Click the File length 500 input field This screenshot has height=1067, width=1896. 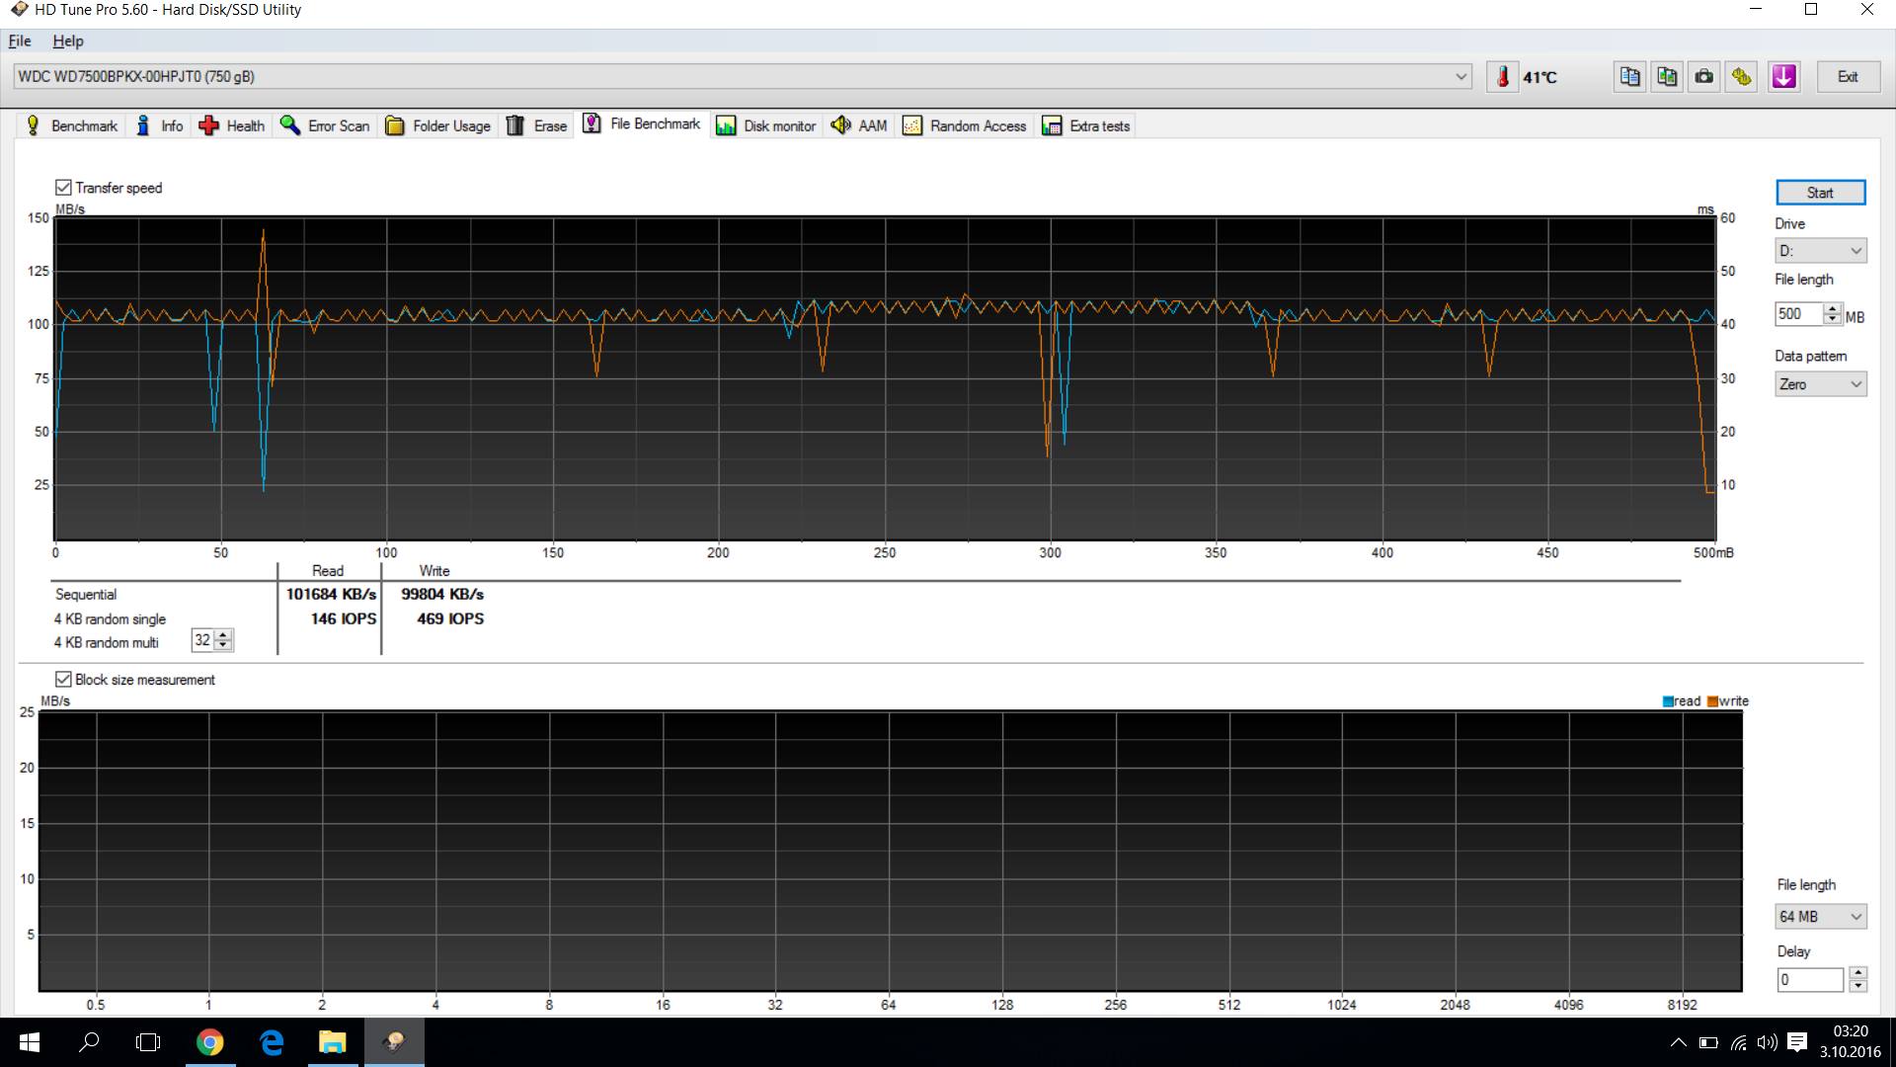tap(1799, 314)
